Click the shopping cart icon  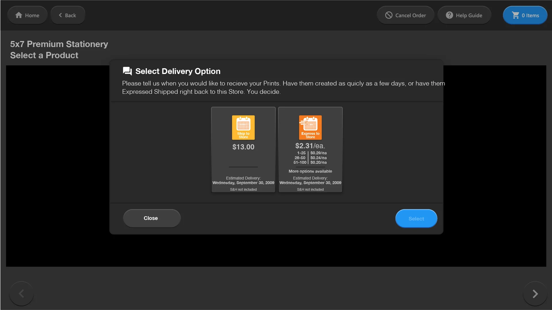pos(516,15)
